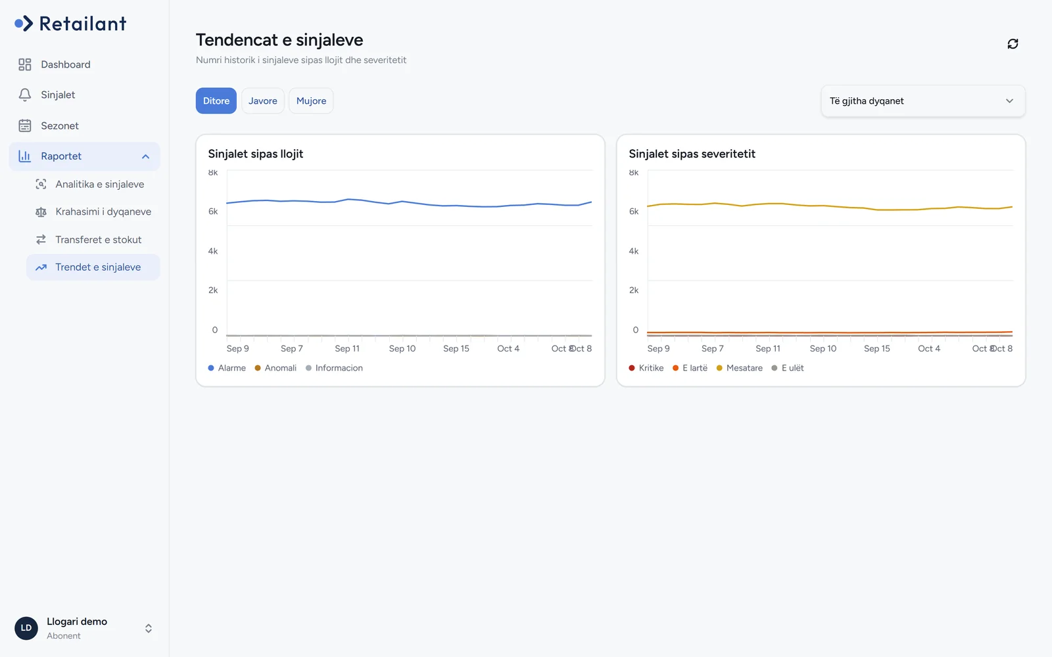Open the Dashboard page
Image resolution: width=1052 pixels, height=657 pixels.
click(84, 64)
